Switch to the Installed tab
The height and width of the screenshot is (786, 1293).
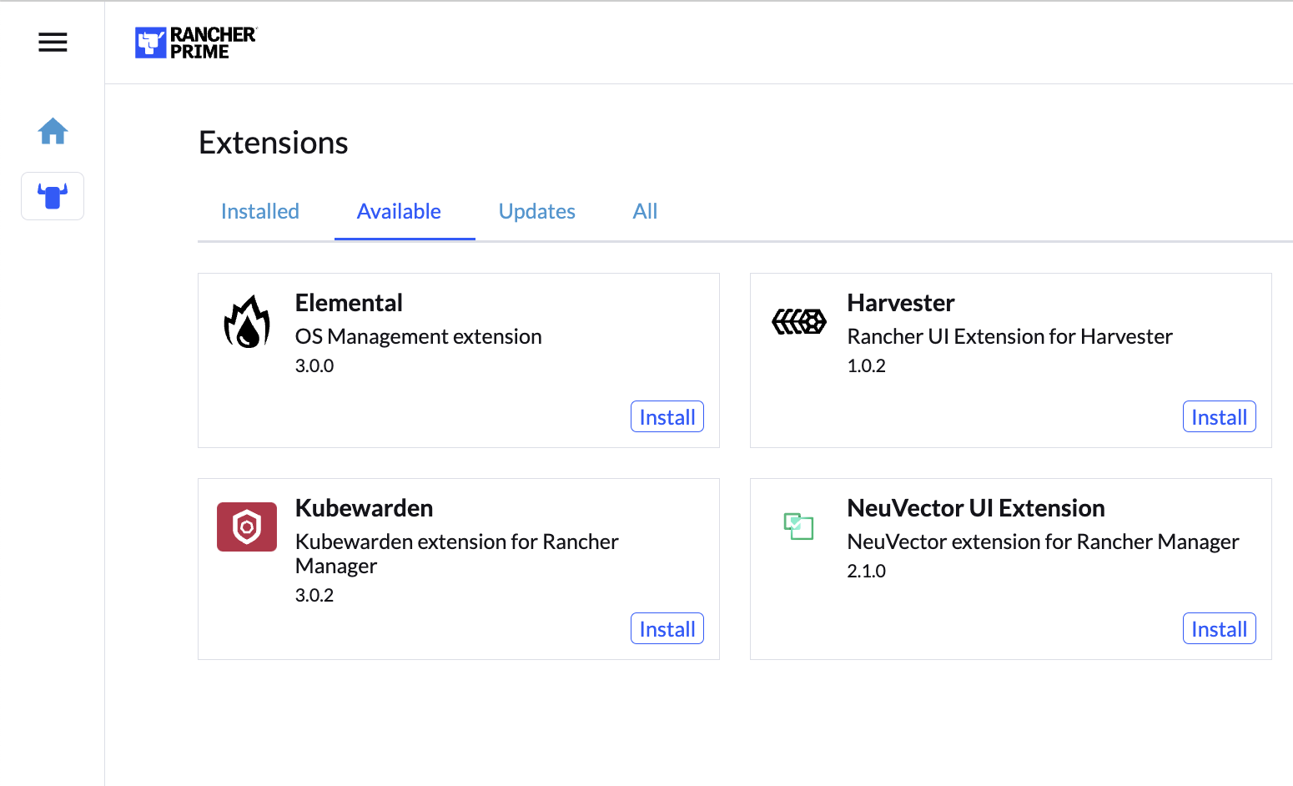[x=259, y=211]
